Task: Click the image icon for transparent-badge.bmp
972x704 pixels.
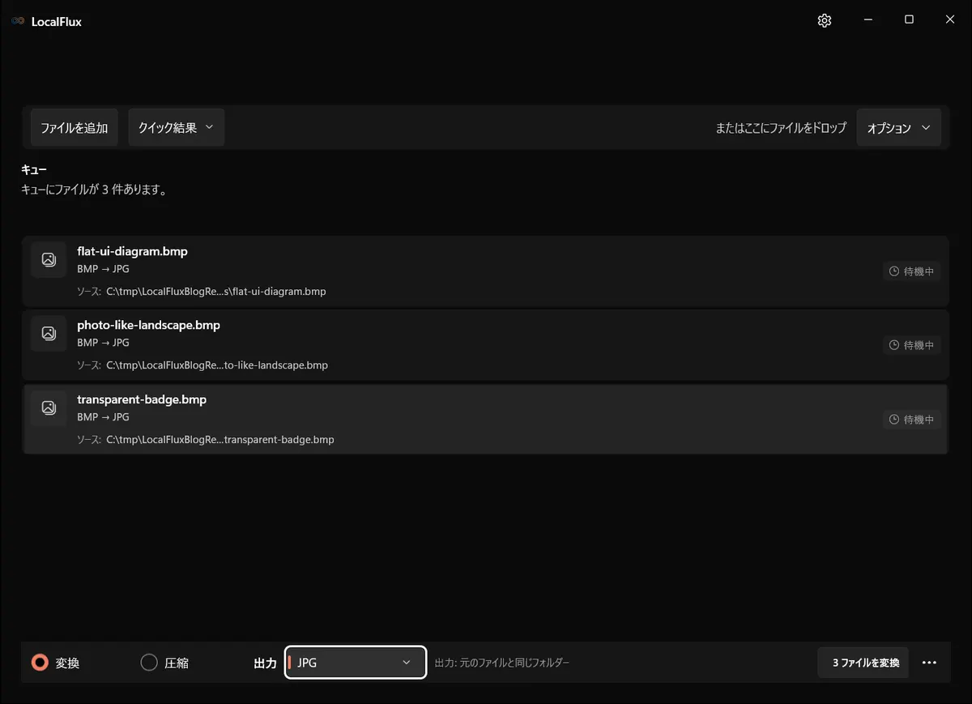Action: click(x=49, y=407)
